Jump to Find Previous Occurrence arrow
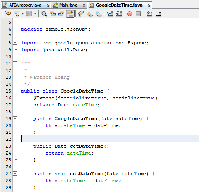This screenshot has height=192, width=199. [x=53, y=13]
